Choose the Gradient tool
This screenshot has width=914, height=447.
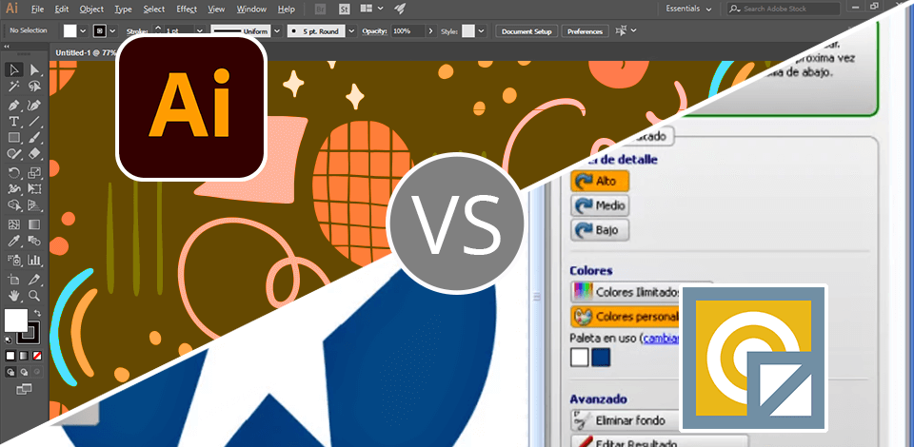point(34,224)
